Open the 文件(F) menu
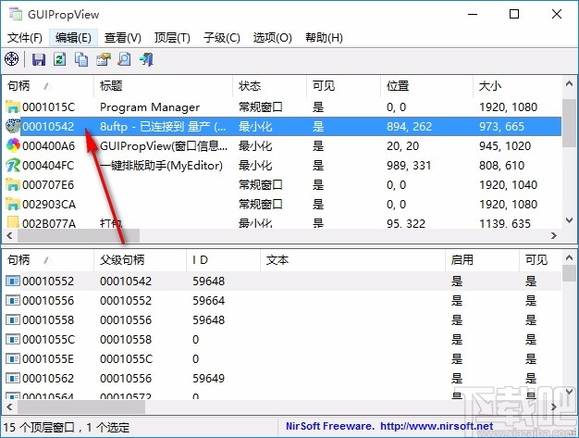 tap(25, 37)
